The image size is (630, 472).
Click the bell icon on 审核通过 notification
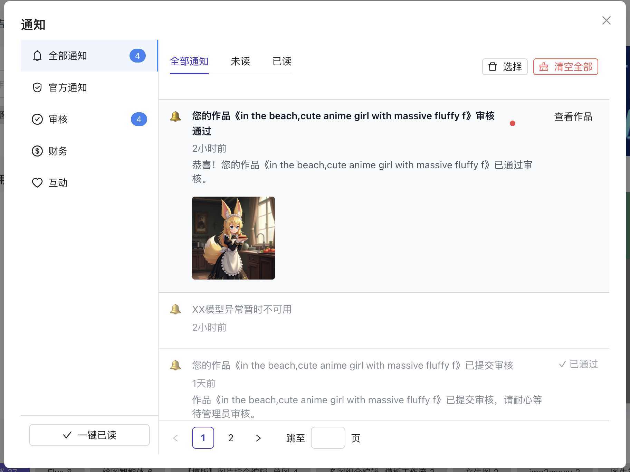pos(175,116)
